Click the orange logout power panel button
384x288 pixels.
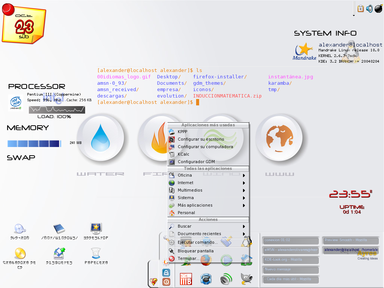point(166,282)
